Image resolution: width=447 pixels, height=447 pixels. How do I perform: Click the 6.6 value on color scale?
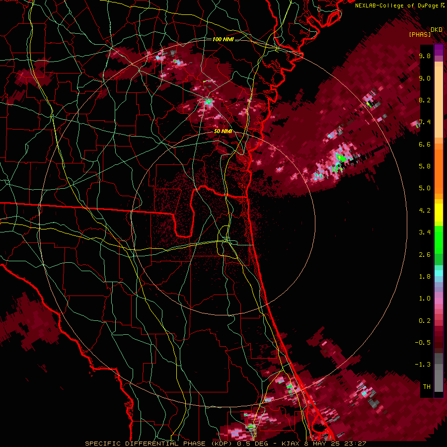pyautogui.click(x=425, y=144)
